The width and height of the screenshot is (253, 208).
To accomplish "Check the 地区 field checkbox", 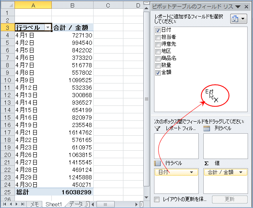I will (x=158, y=51).
